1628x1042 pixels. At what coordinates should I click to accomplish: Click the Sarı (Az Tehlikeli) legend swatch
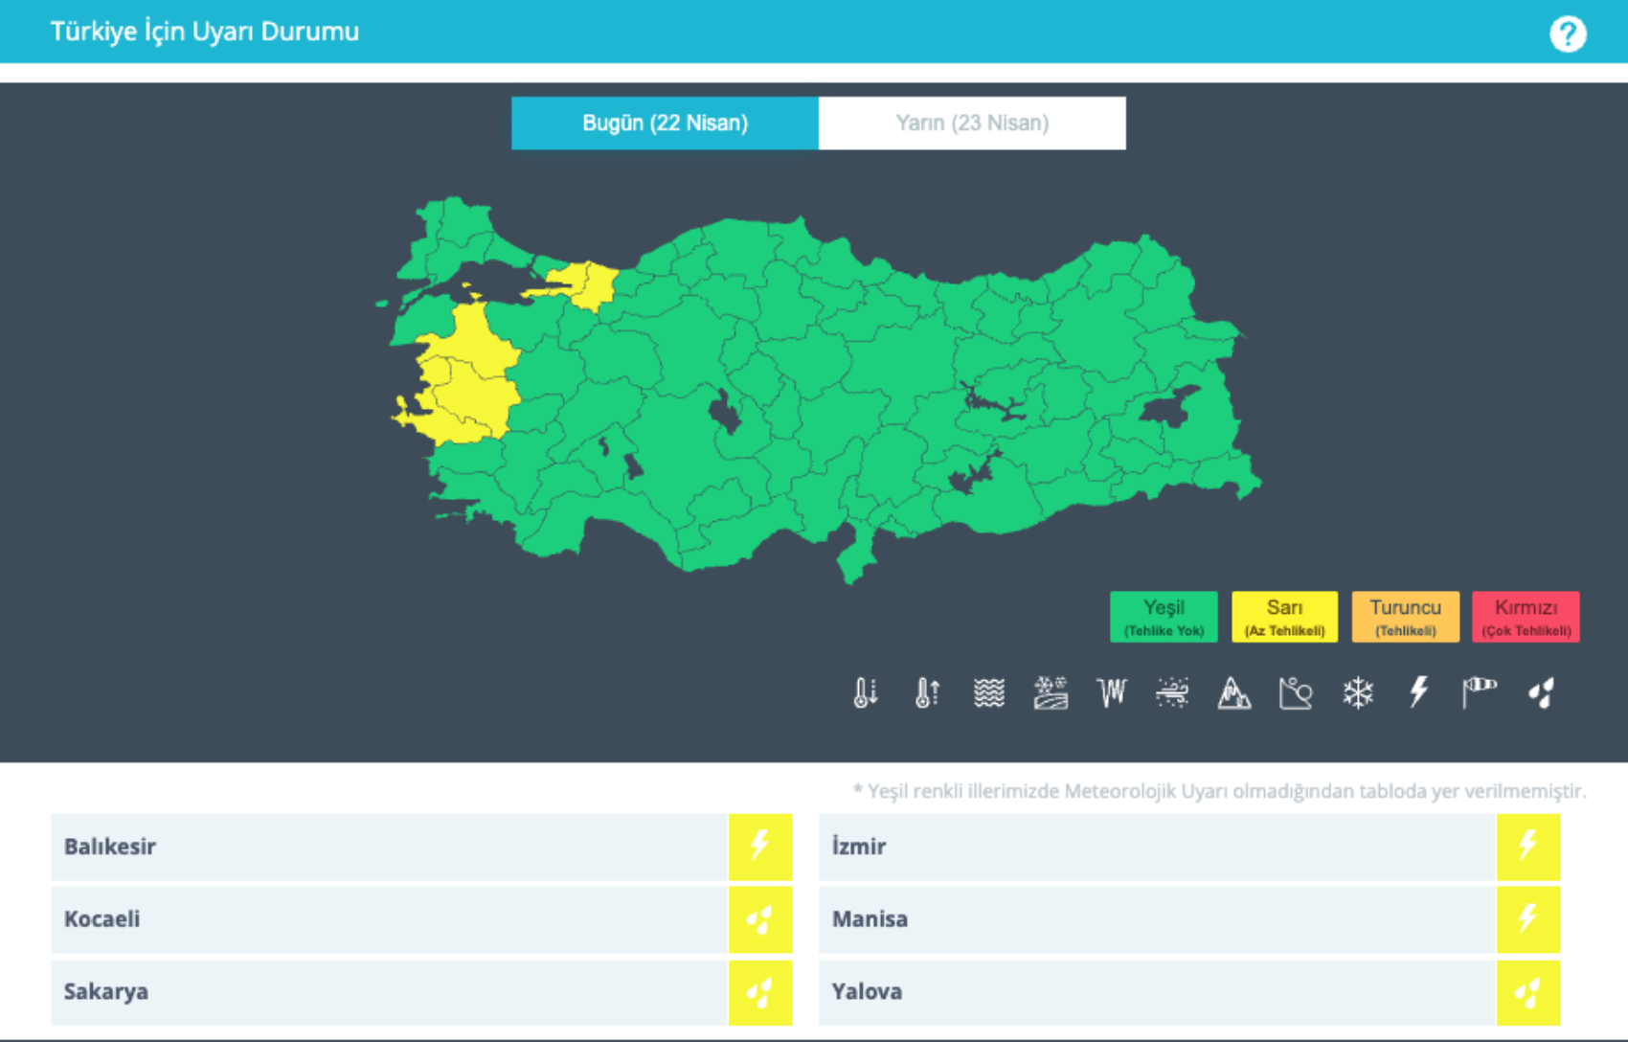(1284, 617)
